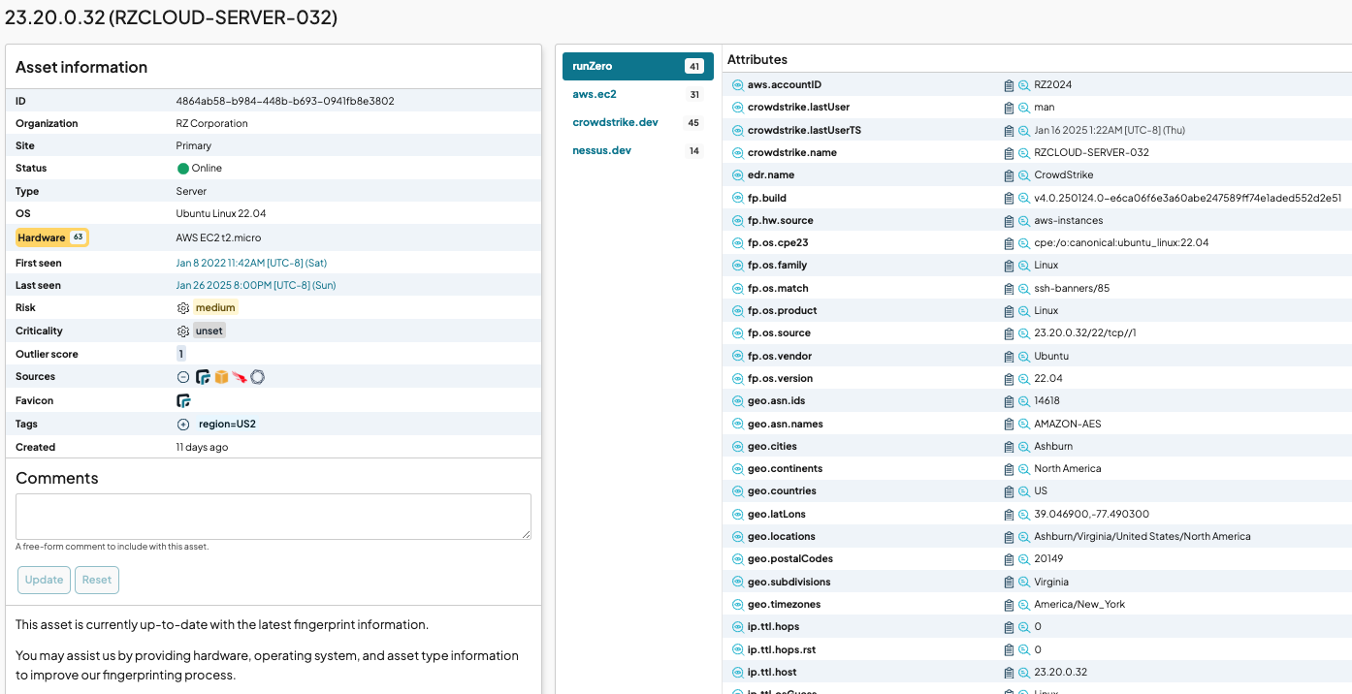Click the region=US2 tag
1352x694 pixels.
click(x=227, y=425)
